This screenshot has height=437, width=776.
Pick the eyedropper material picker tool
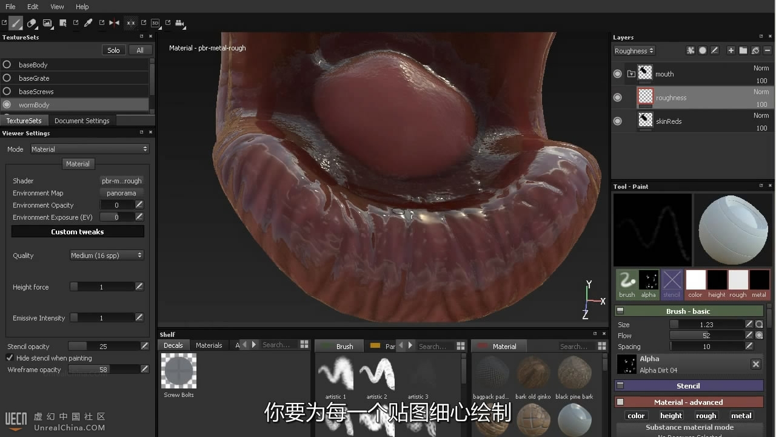[x=88, y=23]
